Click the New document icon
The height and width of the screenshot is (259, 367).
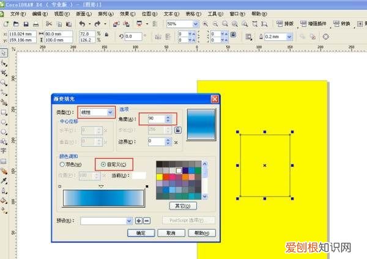(6, 24)
